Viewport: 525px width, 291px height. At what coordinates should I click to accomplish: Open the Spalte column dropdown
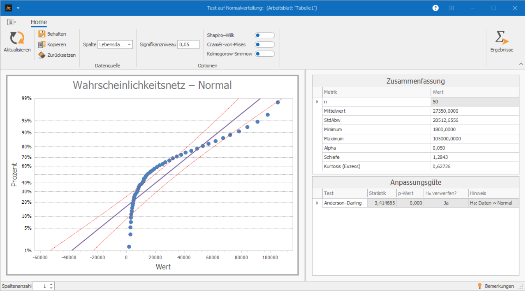coord(129,44)
